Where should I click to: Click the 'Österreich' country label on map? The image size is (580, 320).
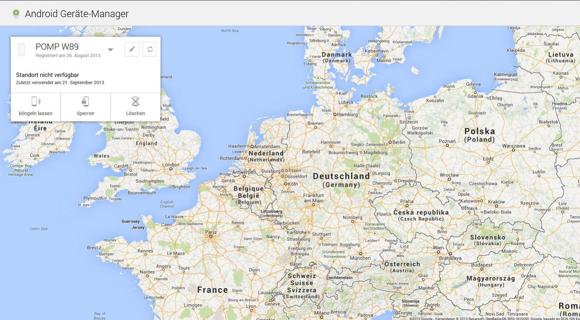(402, 264)
